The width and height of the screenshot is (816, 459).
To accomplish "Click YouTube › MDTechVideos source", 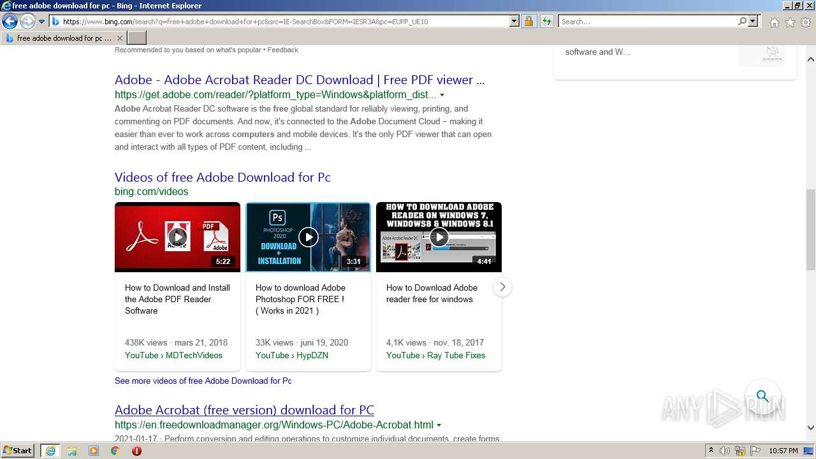I will (173, 355).
